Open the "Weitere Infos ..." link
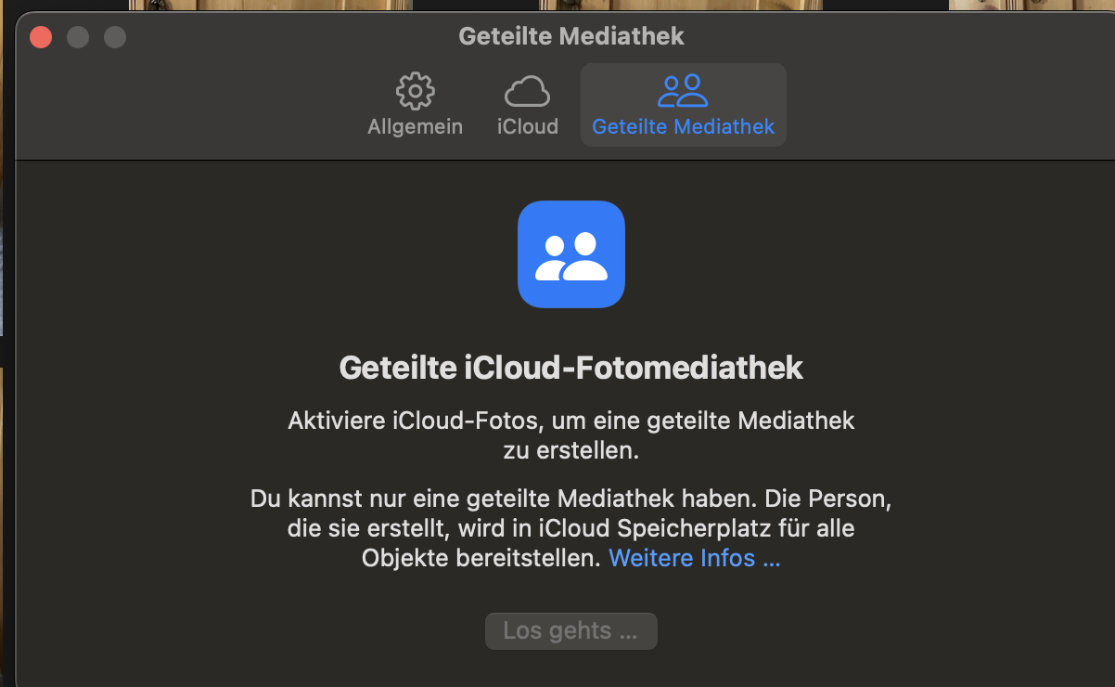Screen dimensions: 1115x687 [x=694, y=559]
